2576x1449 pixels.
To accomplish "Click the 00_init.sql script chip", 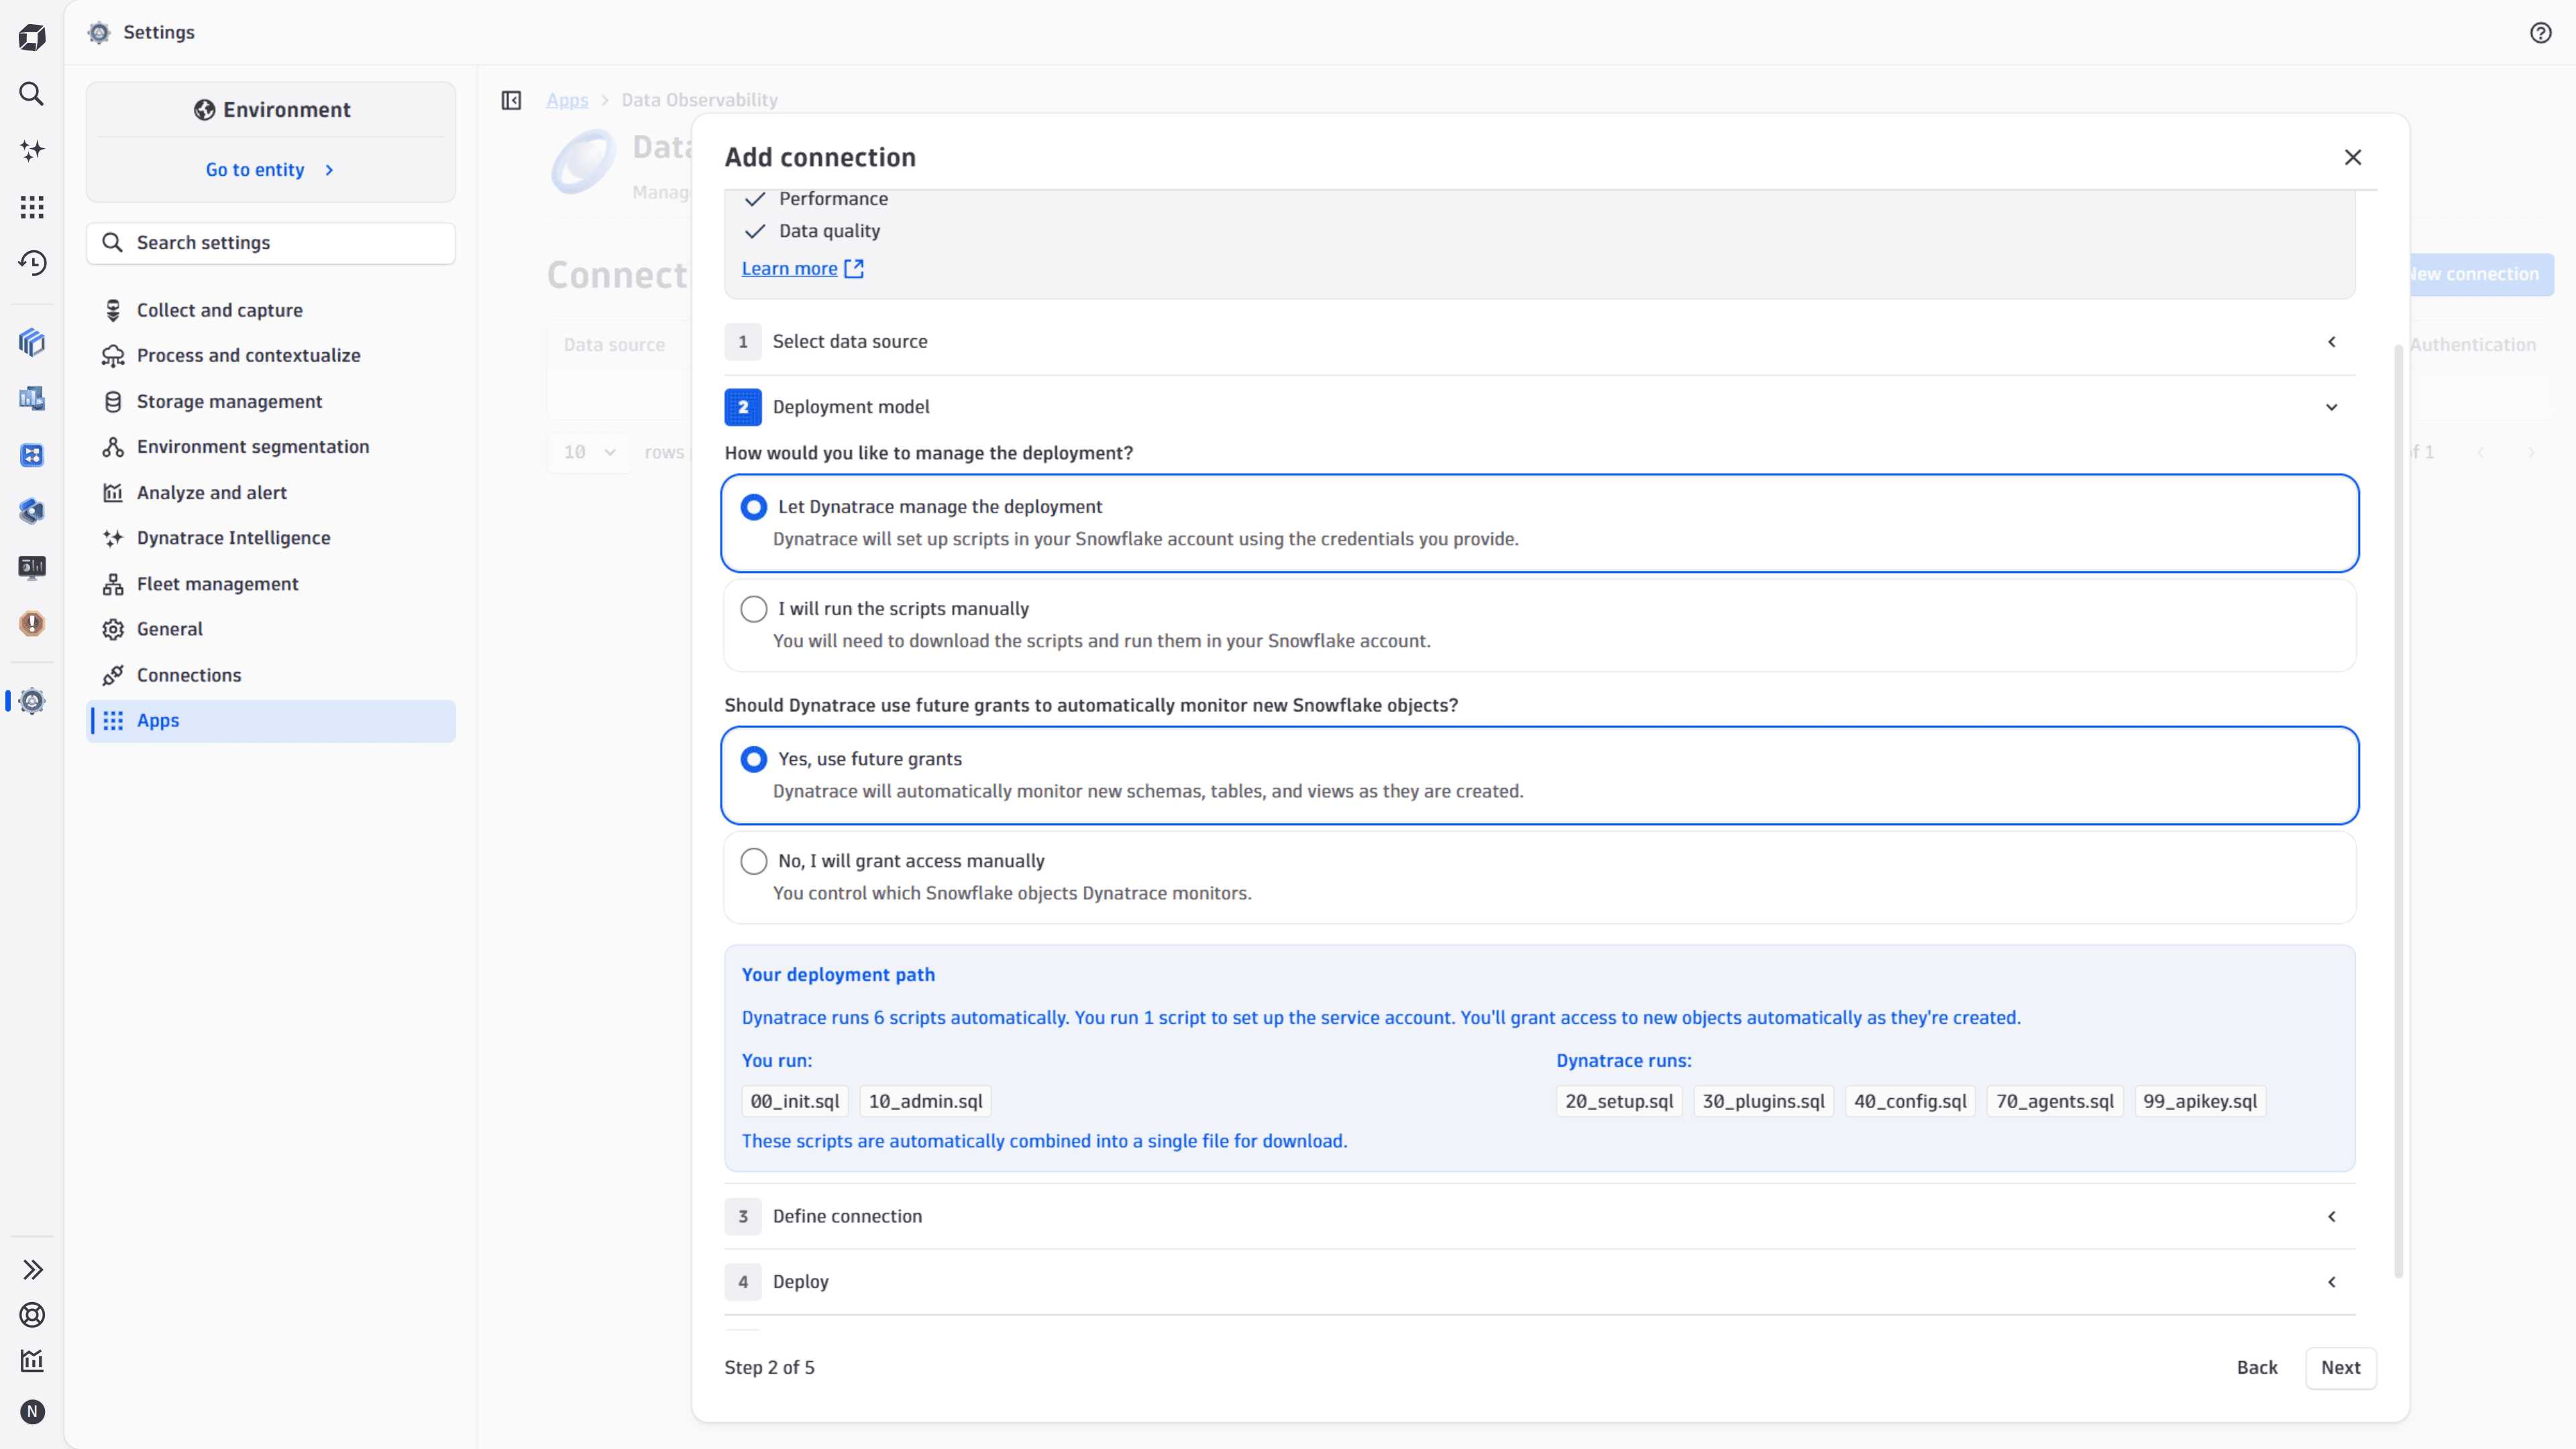I will click(795, 1101).
